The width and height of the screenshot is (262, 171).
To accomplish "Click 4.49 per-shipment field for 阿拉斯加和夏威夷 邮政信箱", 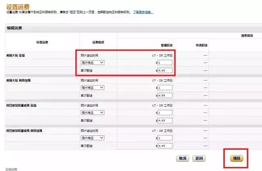I will [x=165, y=146].
